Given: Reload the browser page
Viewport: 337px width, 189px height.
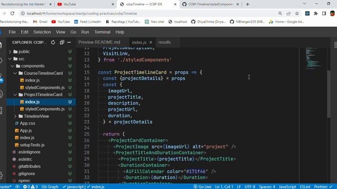Looking at the screenshot, I should click(x=12, y=13).
